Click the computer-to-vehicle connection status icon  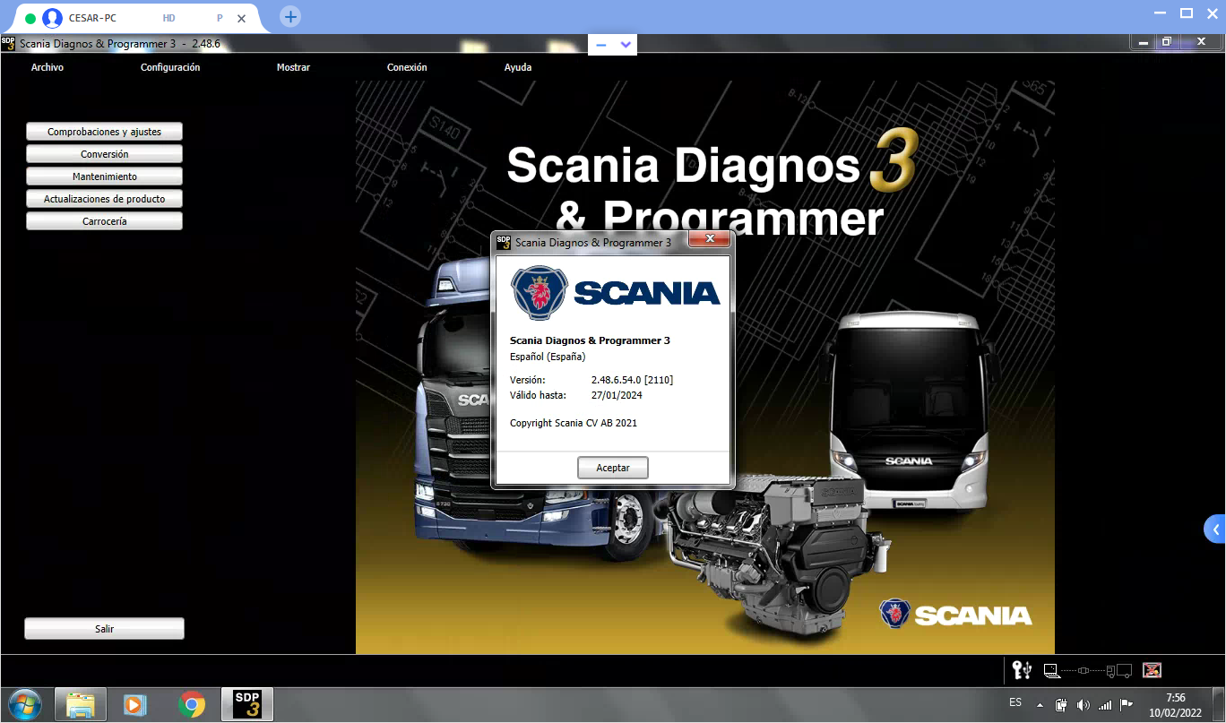pos(1088,670)
